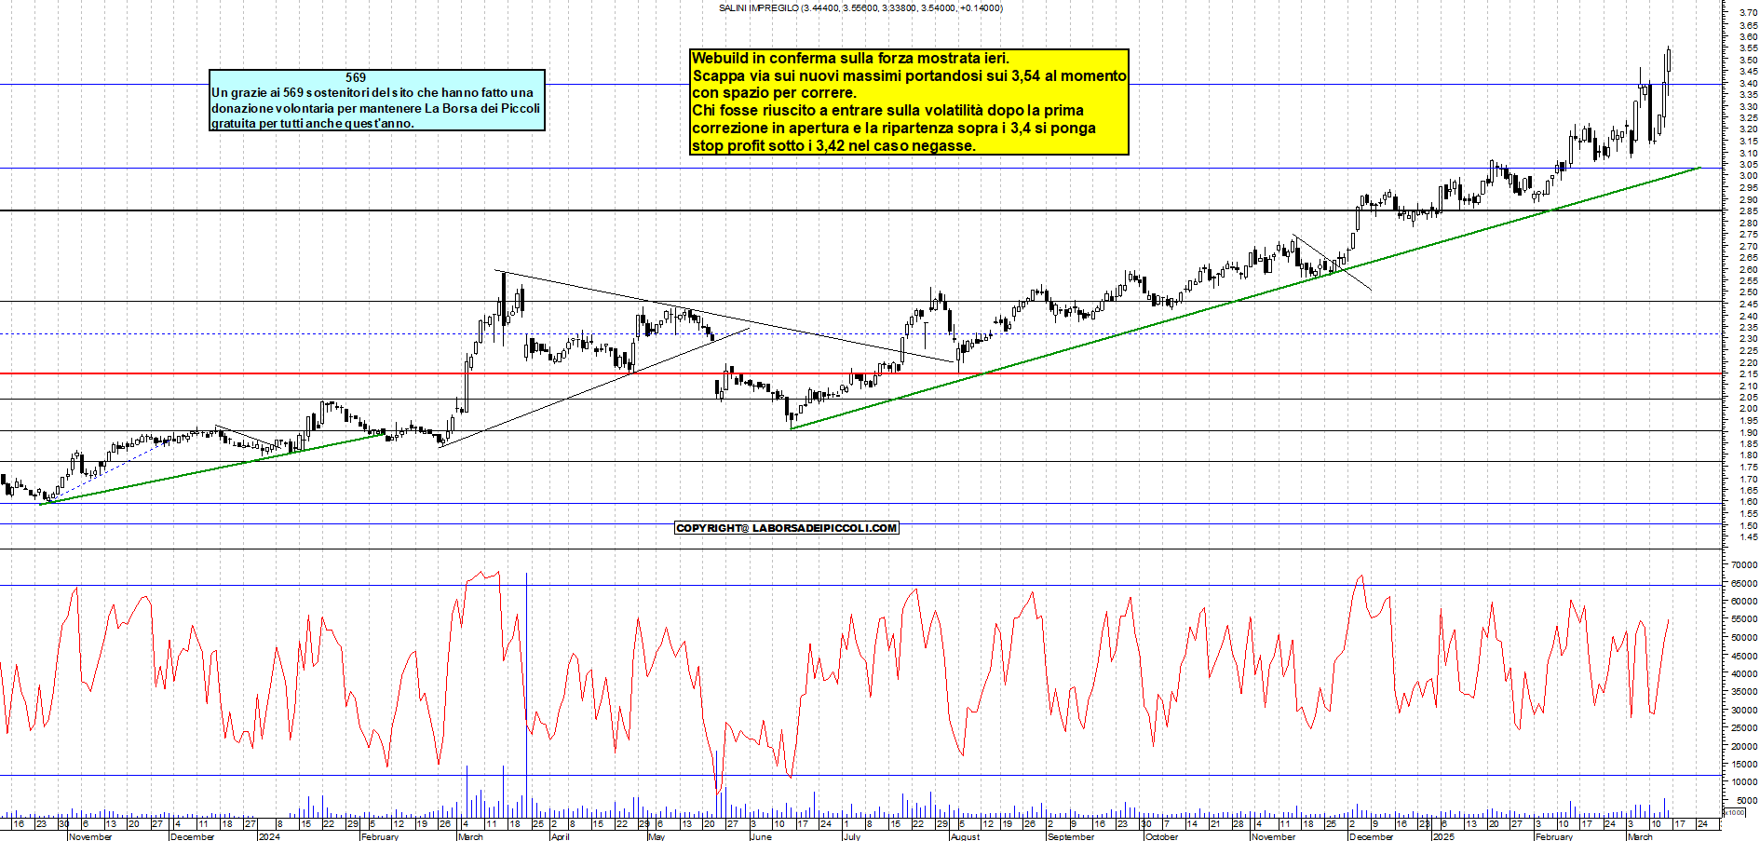Screen dimensions: 1760x841
Task: Click the COPYRIGHT LABORSADEIPICCOLI.COM label
Action: (x=786, y=528)
